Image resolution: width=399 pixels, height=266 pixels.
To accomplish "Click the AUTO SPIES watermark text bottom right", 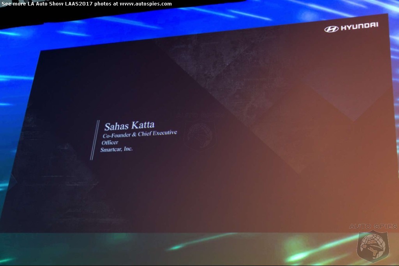I will coord(373,226).
